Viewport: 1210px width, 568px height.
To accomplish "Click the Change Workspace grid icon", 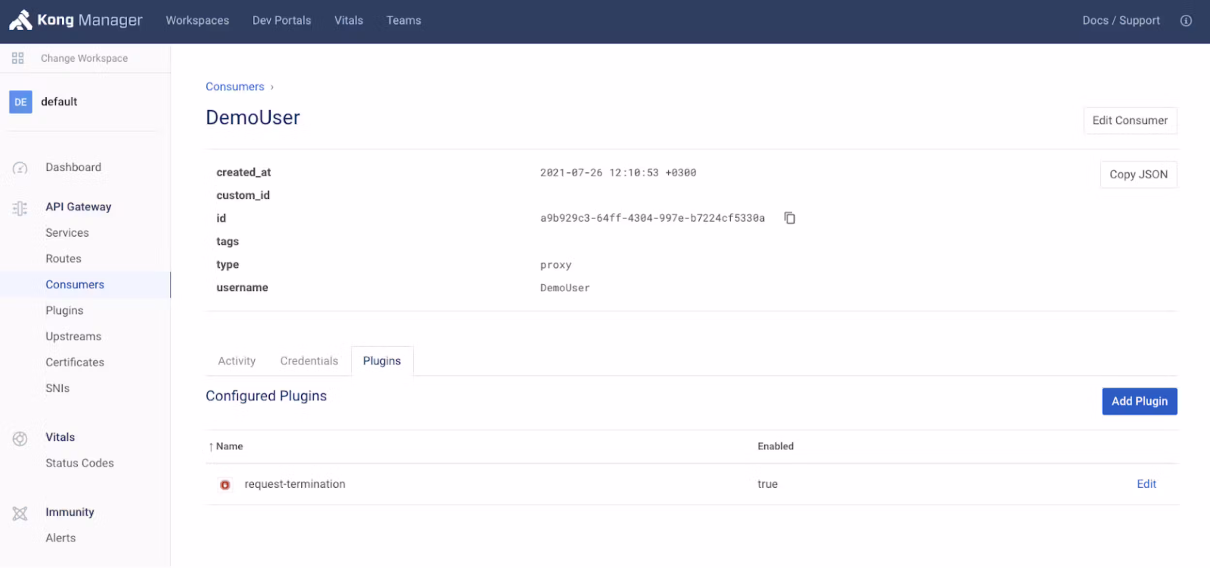I will coord(18,58).
